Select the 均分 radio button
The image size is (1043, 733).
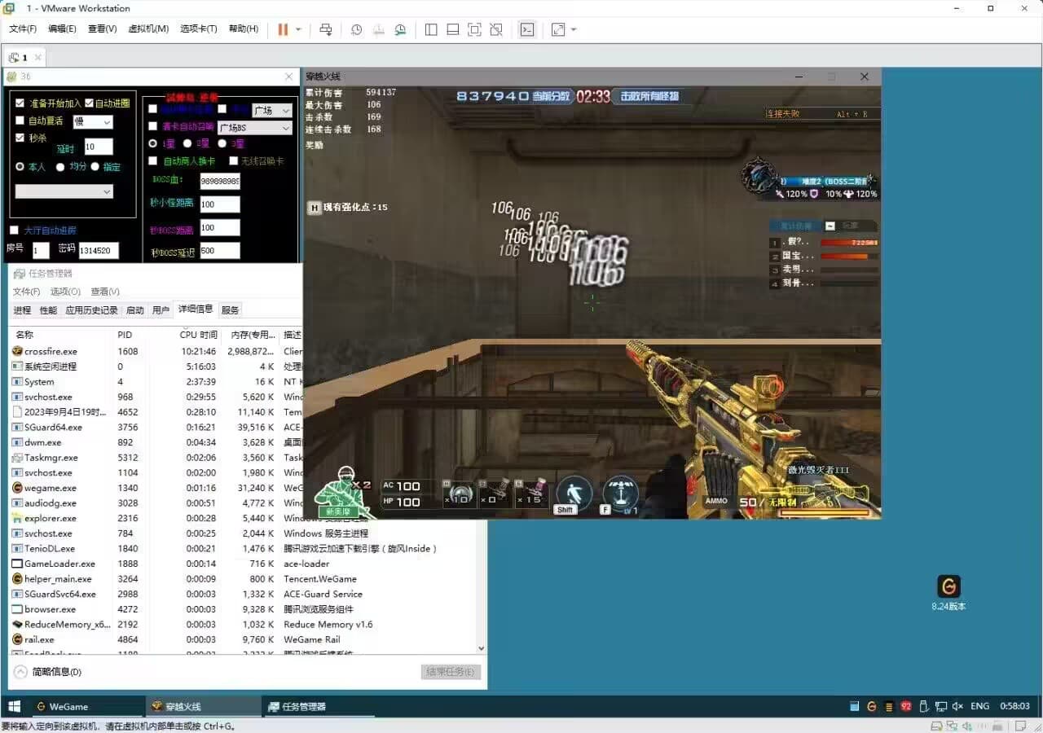pos(60,166)
